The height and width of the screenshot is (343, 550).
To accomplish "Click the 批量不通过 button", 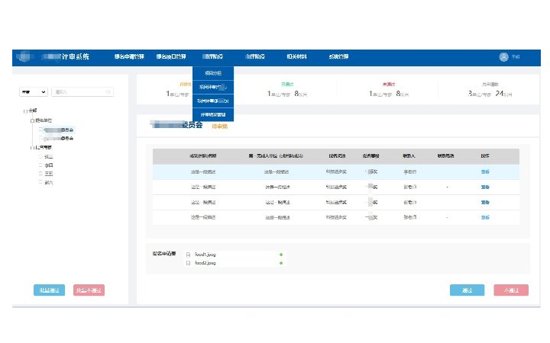I will [x=89, y=290].
